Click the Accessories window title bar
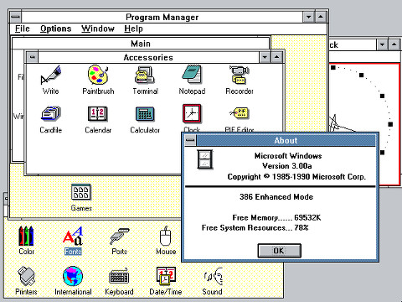This screenshot has width=402, height=302. (148, 57)
